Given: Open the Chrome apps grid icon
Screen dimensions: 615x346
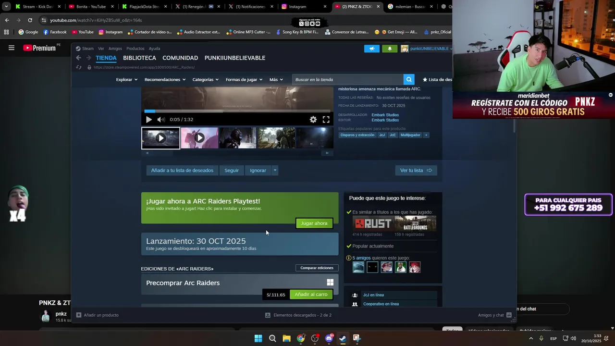Looking at the screenshot, I should tap(6, 32).
